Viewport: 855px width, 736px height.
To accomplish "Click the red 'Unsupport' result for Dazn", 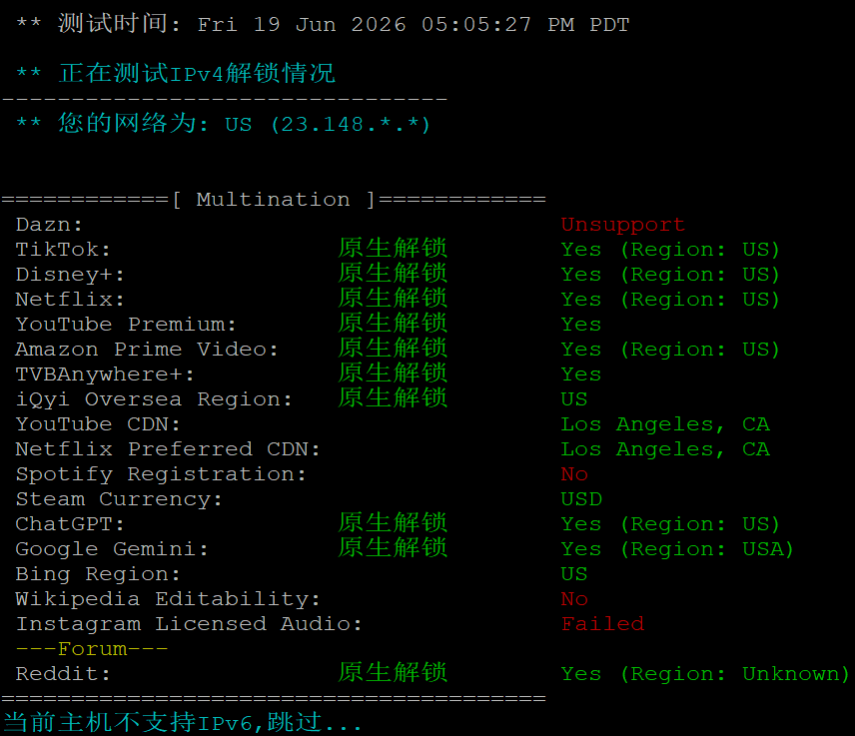I will [x=622, y=225].
